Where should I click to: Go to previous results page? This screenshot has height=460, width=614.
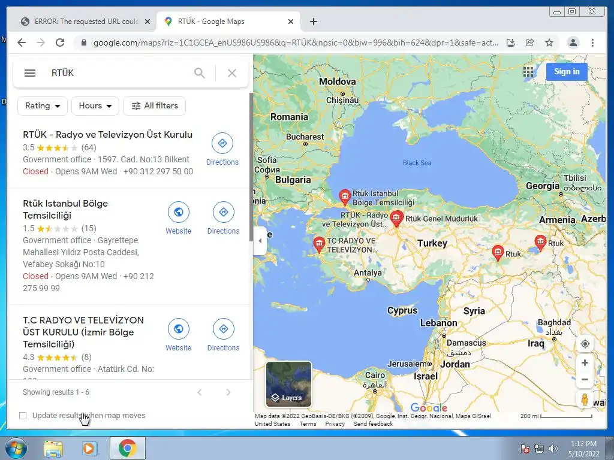(200, 392)
